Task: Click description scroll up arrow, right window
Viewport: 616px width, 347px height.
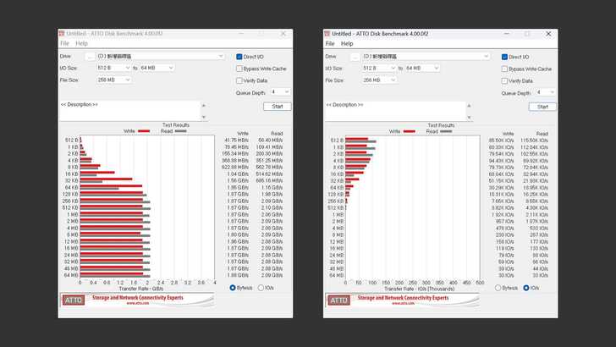Action: [x=469, y=106]
